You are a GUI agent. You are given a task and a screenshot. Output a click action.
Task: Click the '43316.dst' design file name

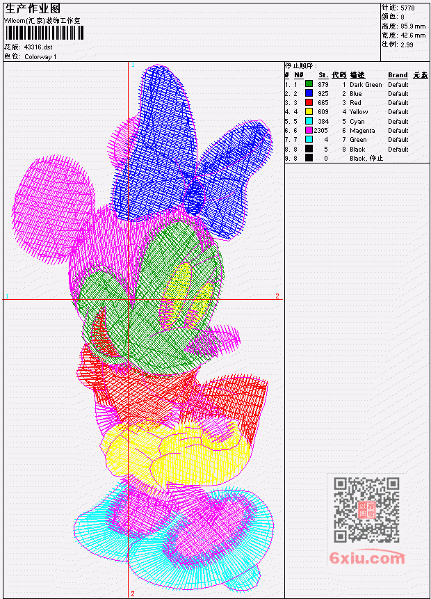(x=38, y=47)
